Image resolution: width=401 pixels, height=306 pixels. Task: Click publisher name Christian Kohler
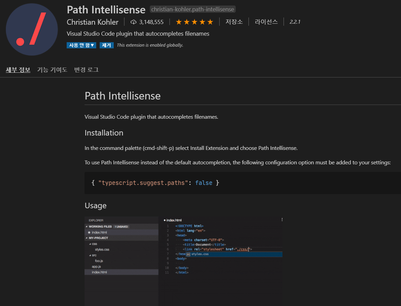point(93,22)
